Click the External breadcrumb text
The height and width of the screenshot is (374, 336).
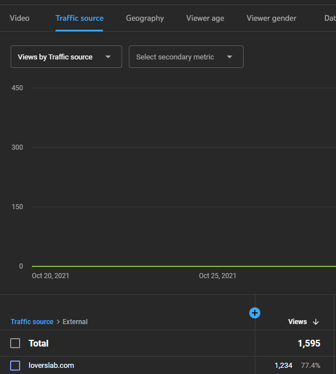pyautogui.click(x=75, y=322)
